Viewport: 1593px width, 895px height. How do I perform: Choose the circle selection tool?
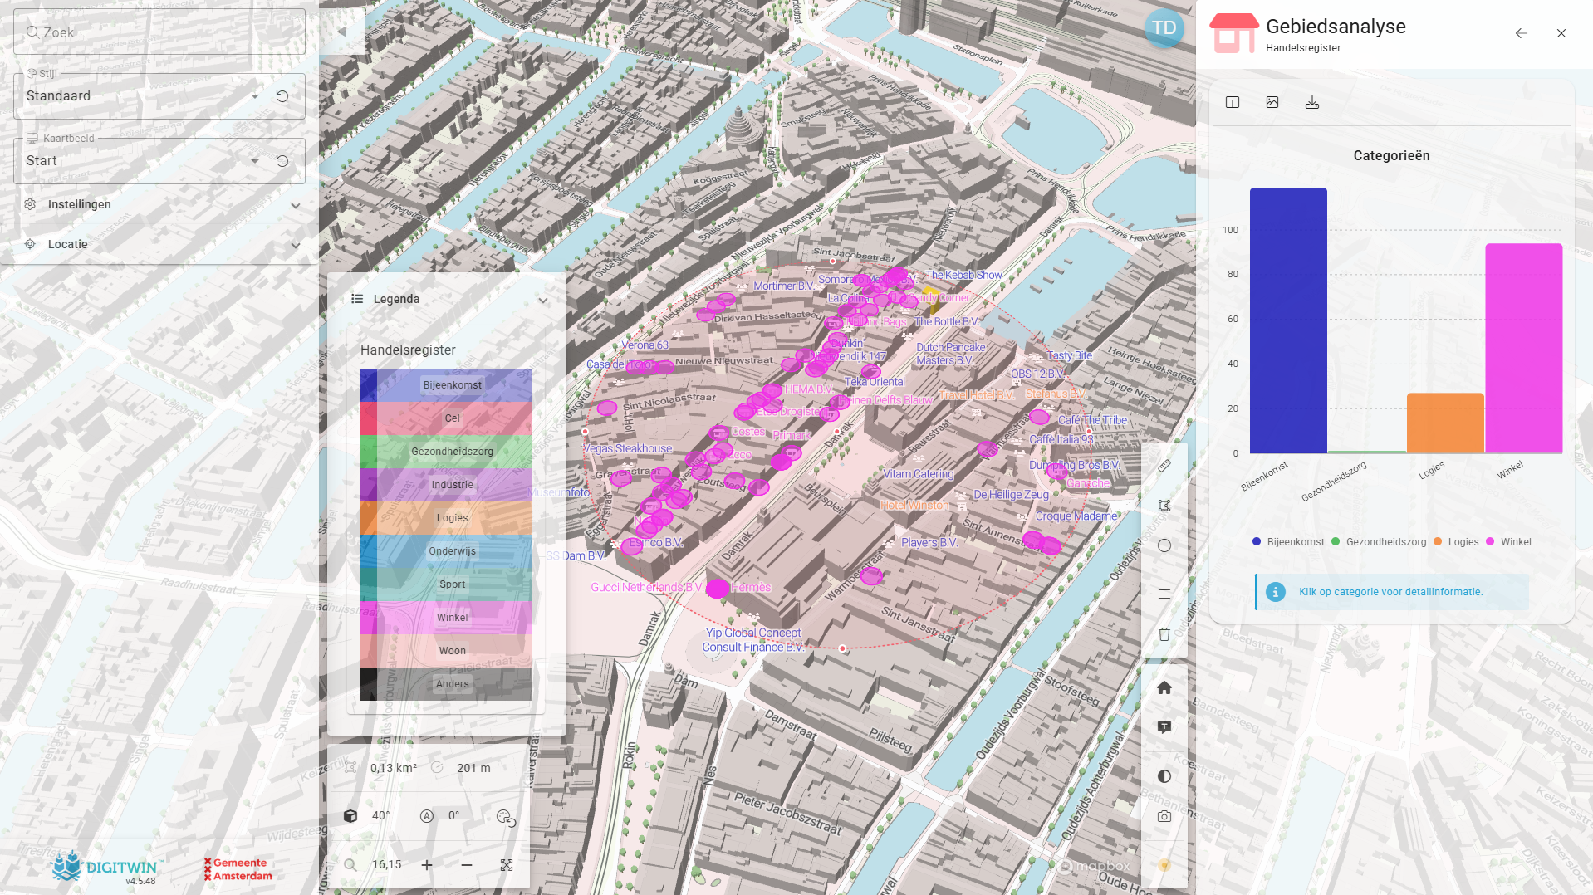point(1164,545)
